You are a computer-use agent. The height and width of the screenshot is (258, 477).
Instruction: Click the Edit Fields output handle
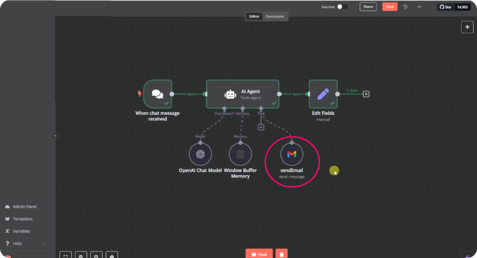[337, 94]
